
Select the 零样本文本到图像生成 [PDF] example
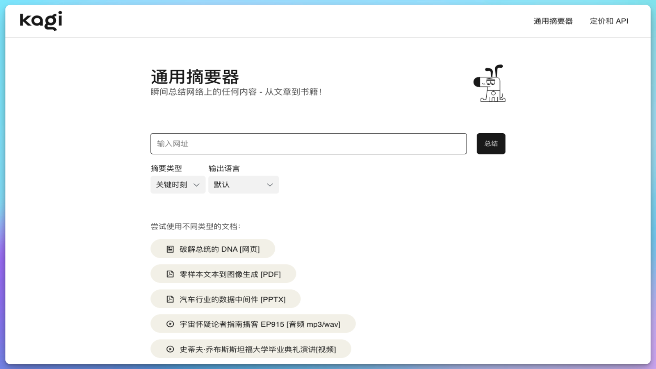pyautogui.click(x=230, y=274)
